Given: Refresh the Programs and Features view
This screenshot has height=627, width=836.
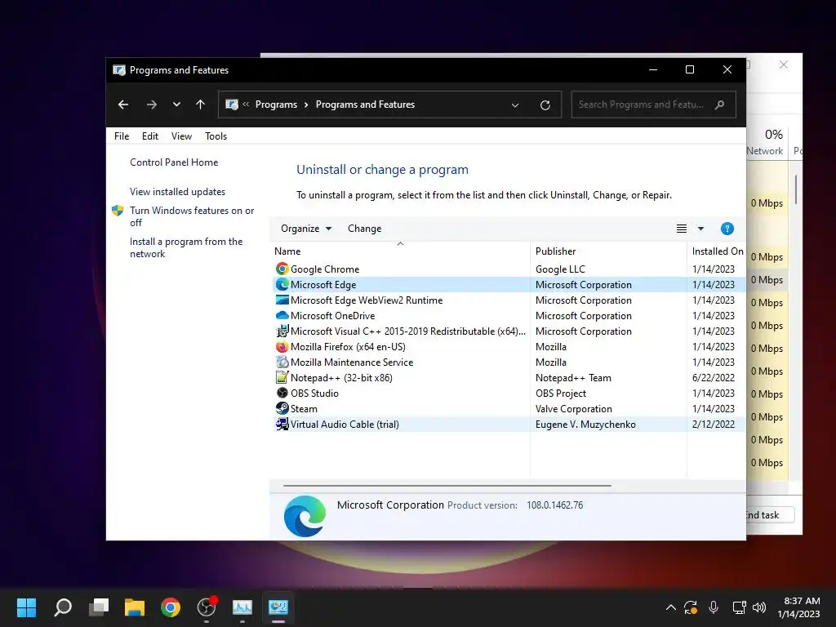Looking at the screenshot, I should coord(545,105).
